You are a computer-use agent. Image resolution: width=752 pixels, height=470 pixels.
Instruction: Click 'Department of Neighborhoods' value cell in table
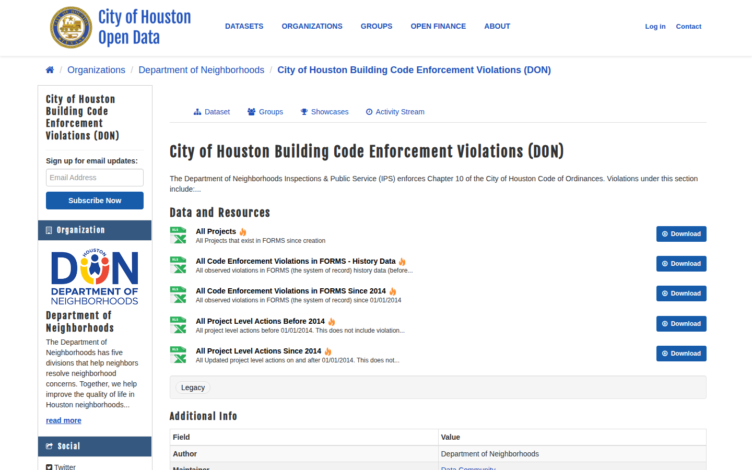point(572,454)
